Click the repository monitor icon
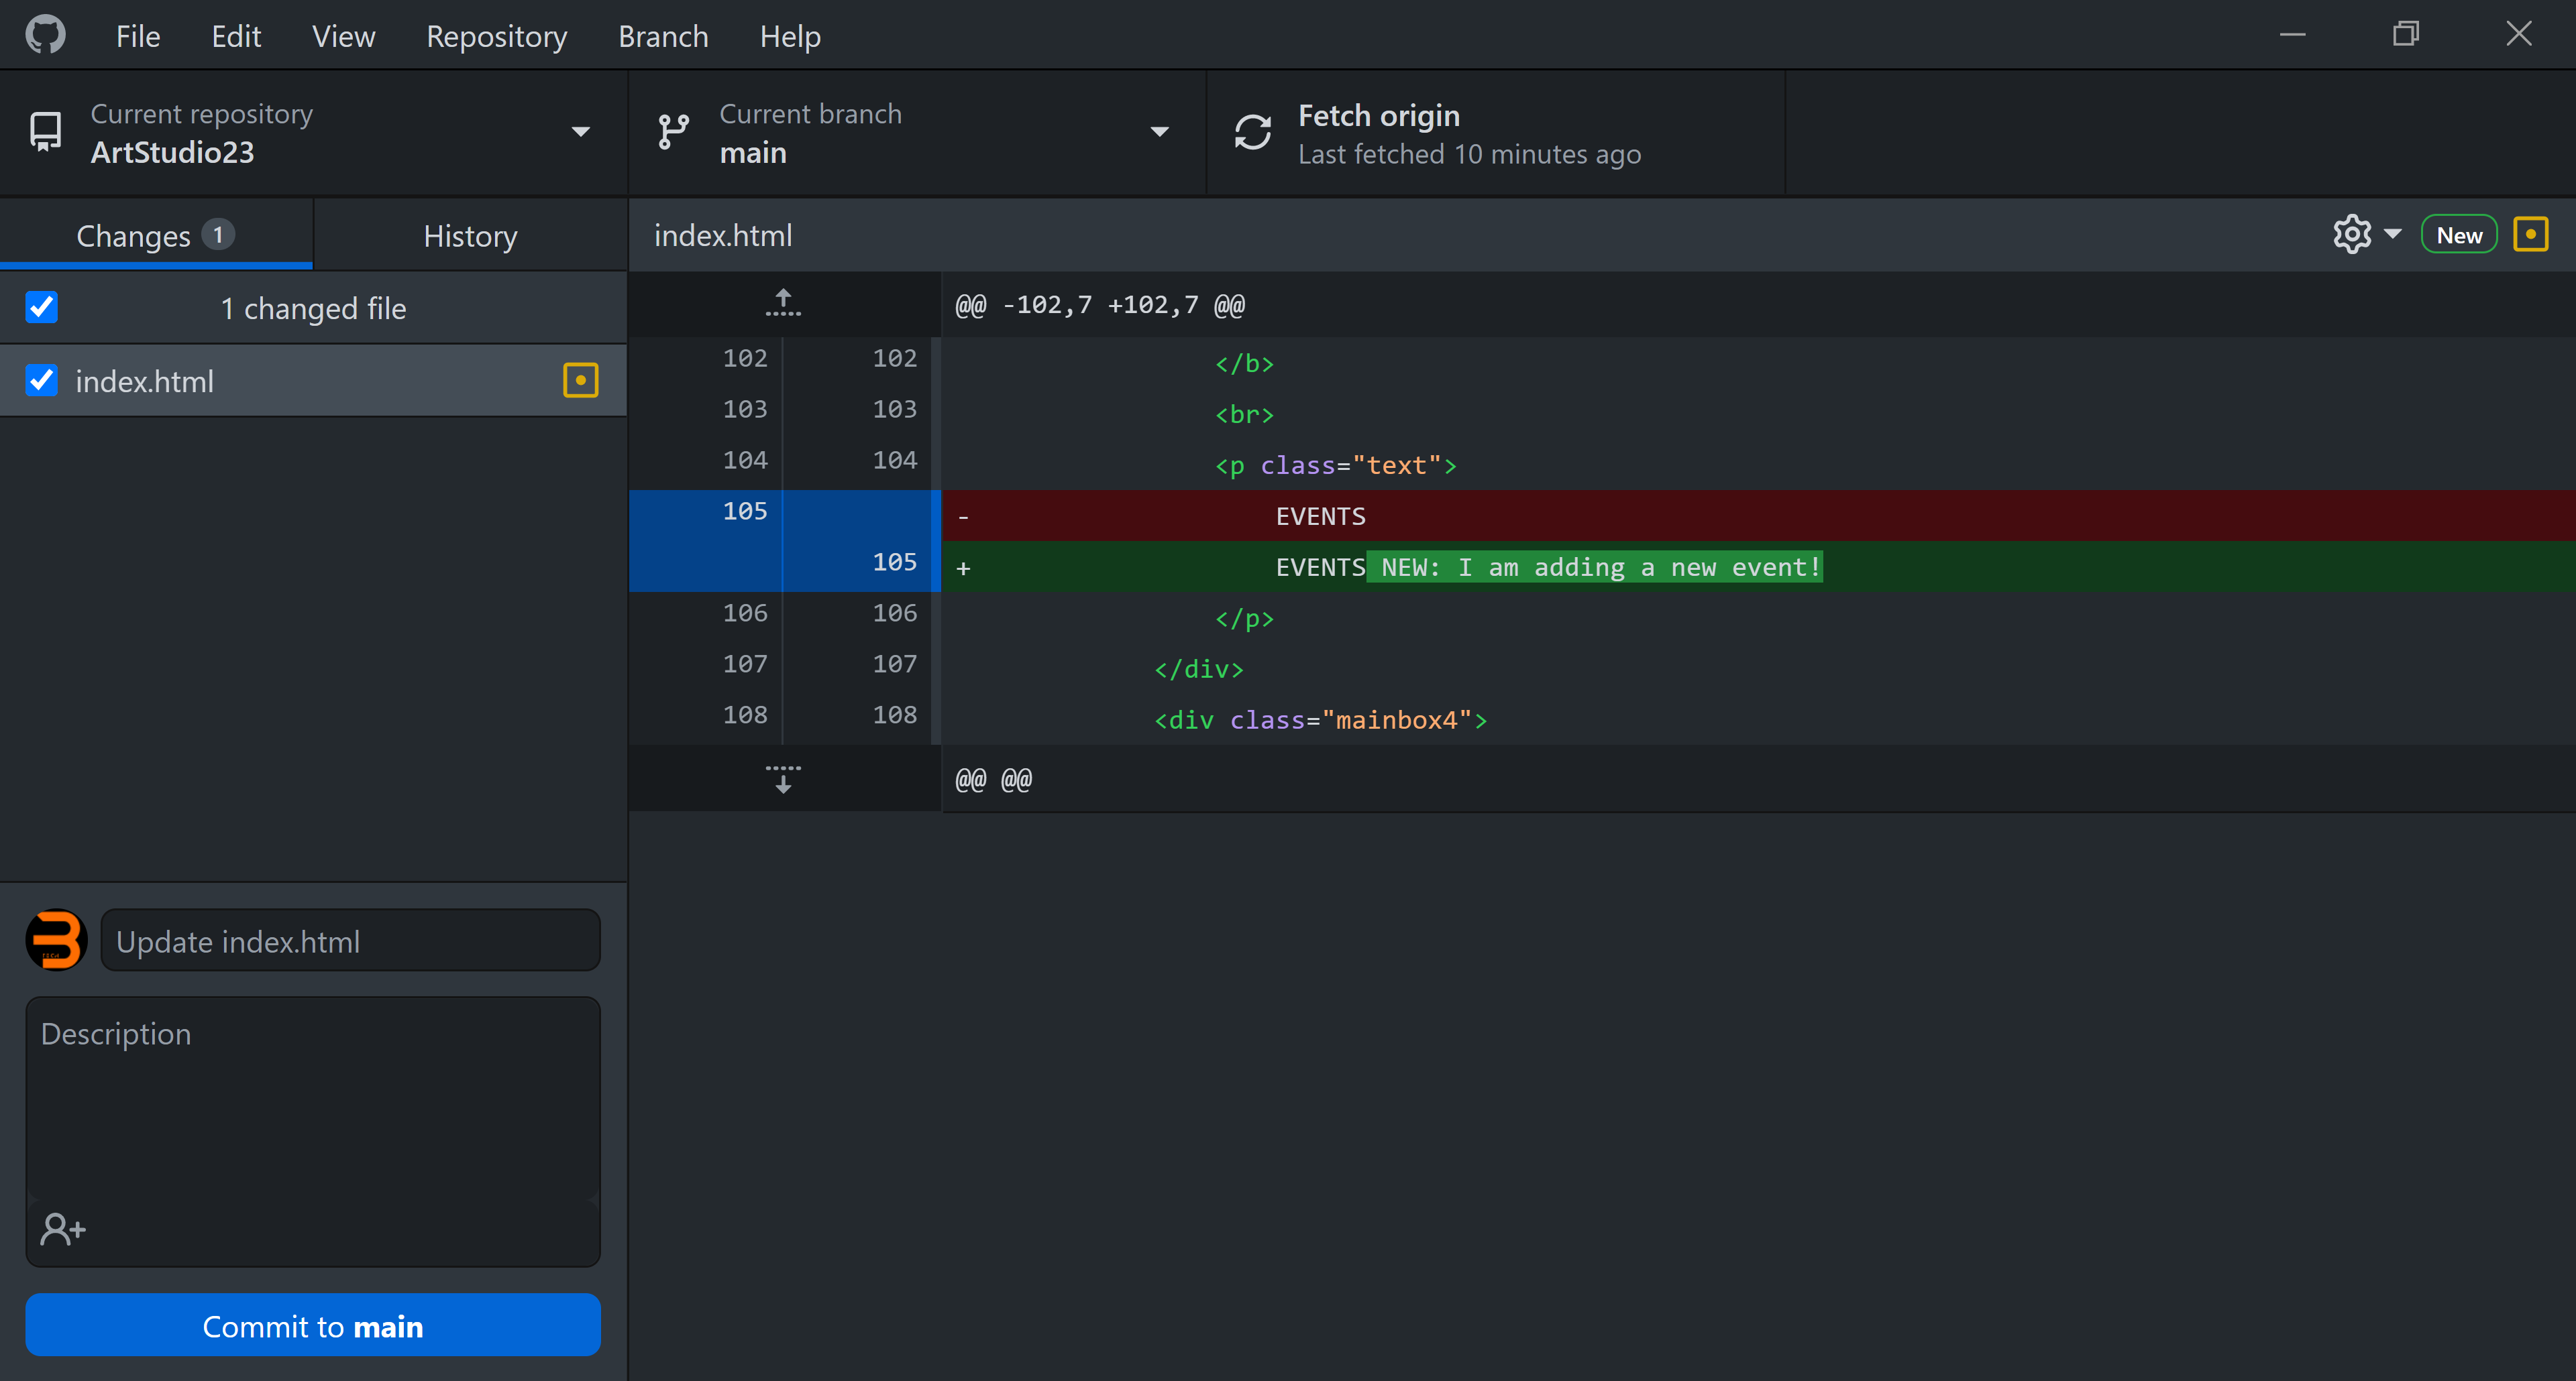Viewport: 2576px width, 1381px height. point(45,132)
